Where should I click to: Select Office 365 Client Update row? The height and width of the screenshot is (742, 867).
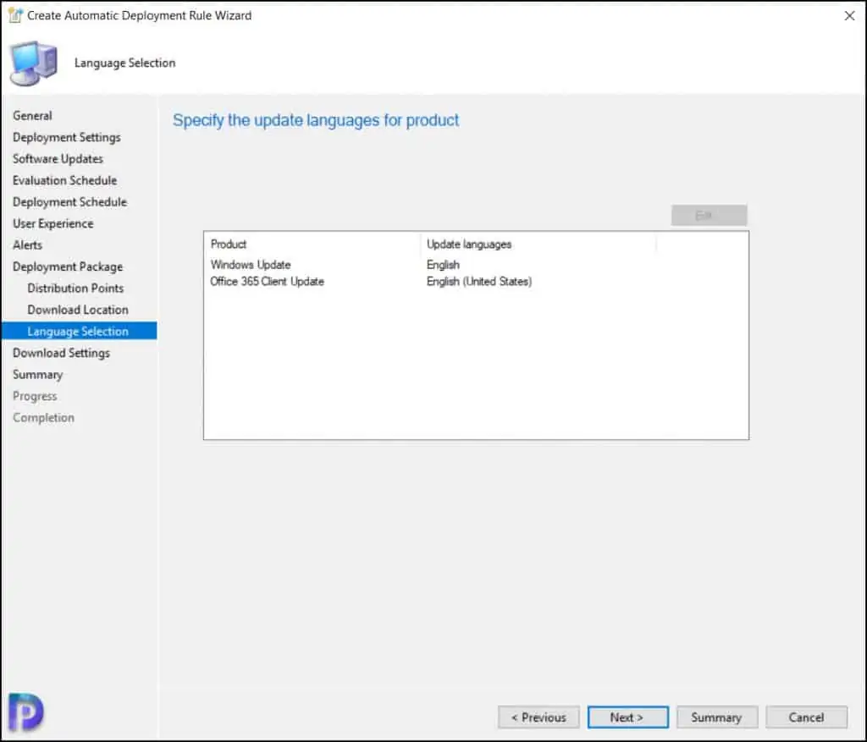pyautogui.click(x=267, y=281)
